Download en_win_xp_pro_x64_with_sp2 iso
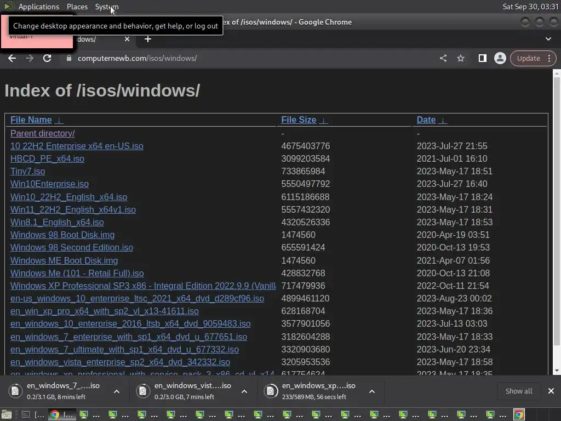 [x=105, y=311]
